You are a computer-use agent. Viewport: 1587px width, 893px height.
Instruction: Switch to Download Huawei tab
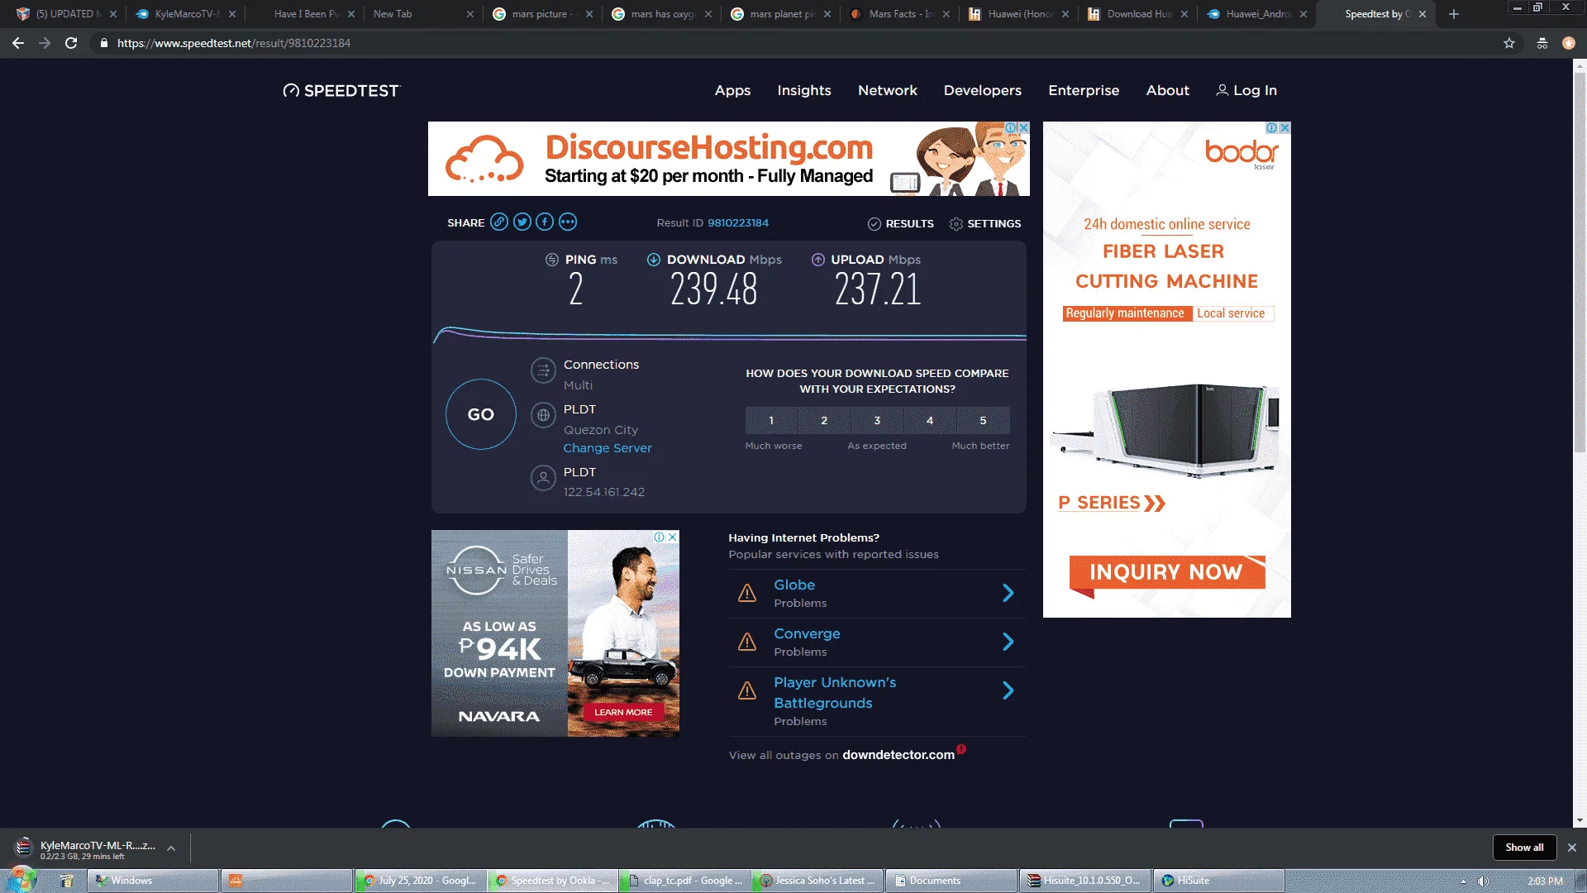(x=1137, y=14)
